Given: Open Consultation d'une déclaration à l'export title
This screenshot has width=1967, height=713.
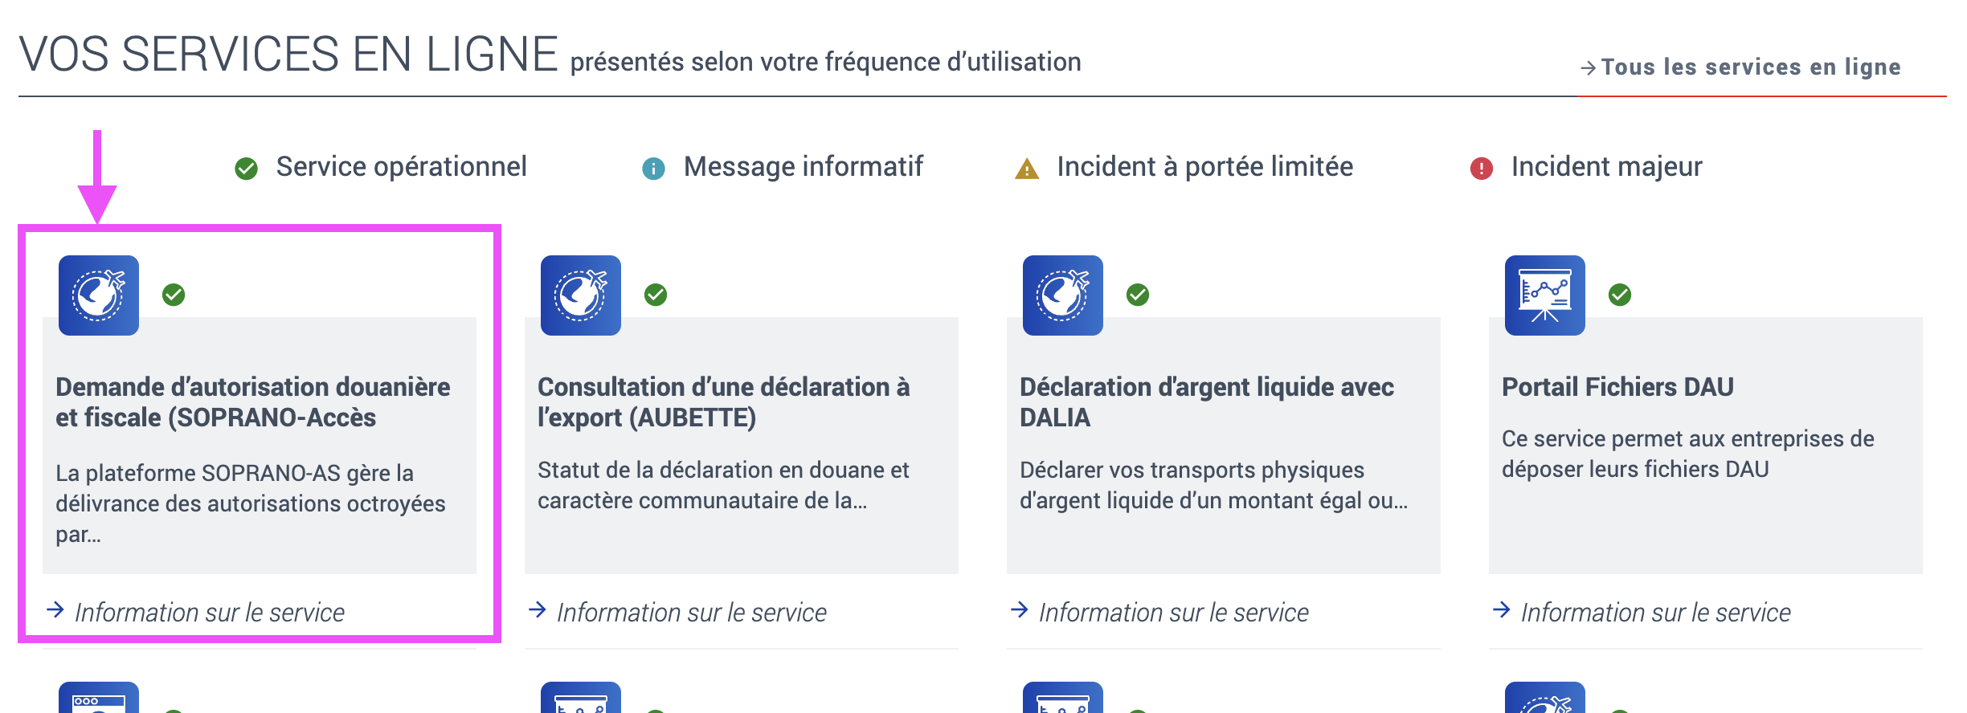Looking at the screenshot, I should [723, 402].
